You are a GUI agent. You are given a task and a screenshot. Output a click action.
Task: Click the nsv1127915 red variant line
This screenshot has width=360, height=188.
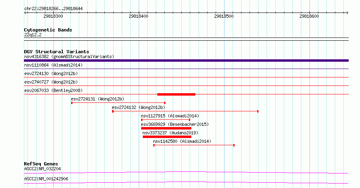point(165,120)
